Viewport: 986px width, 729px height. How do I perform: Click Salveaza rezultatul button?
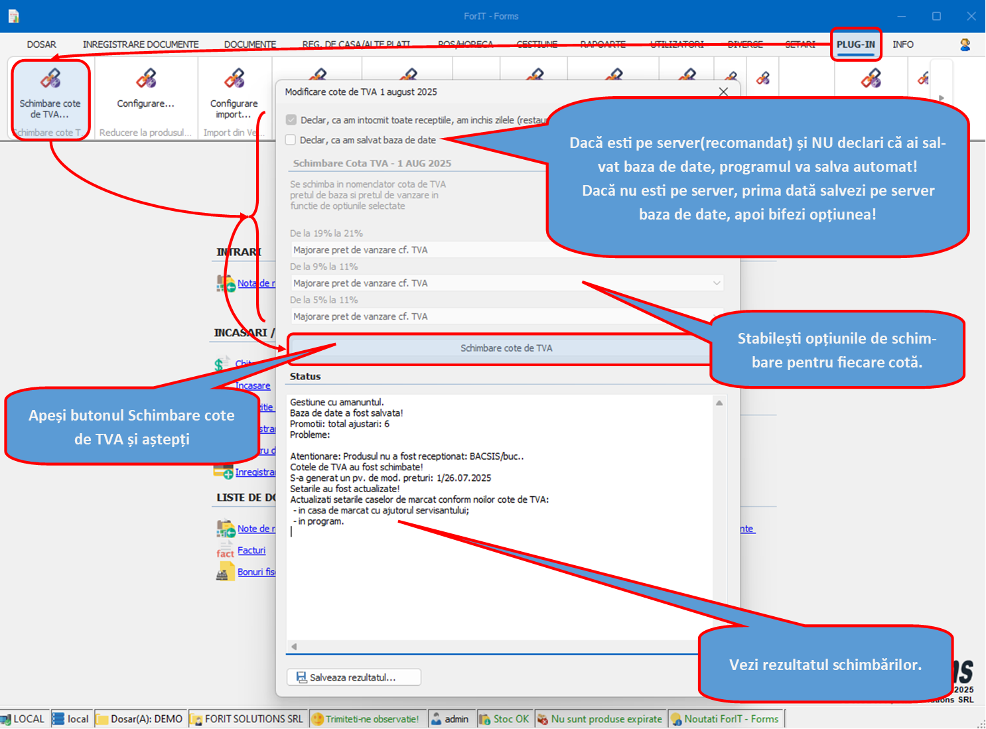pos(354,677)
